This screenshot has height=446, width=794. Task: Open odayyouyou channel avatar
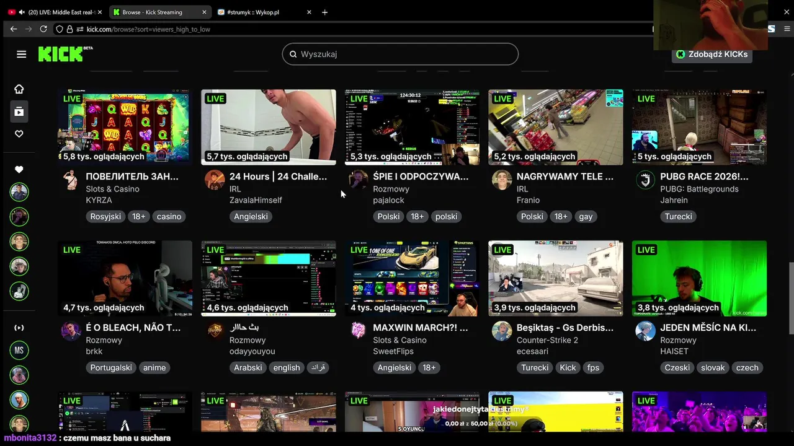tap(215, 331)
